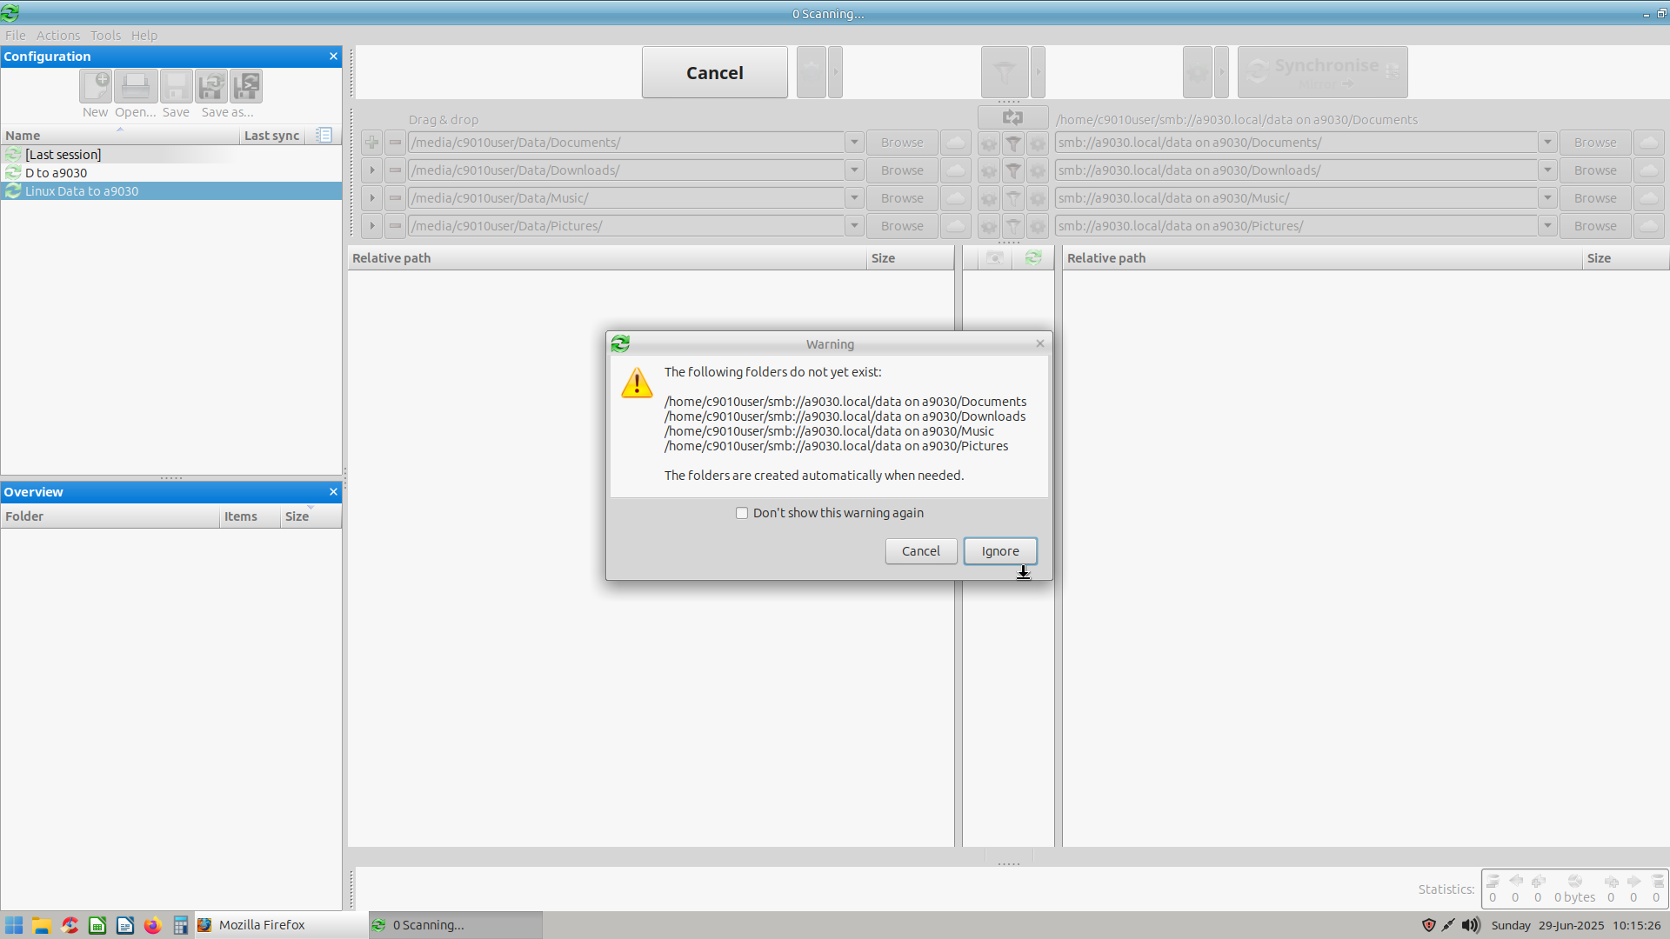Add a folder pair with plus icon

click(372, 143)
